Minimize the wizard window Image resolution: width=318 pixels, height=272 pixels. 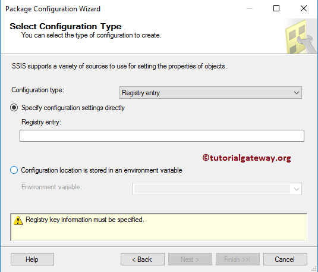pos(250,8)
